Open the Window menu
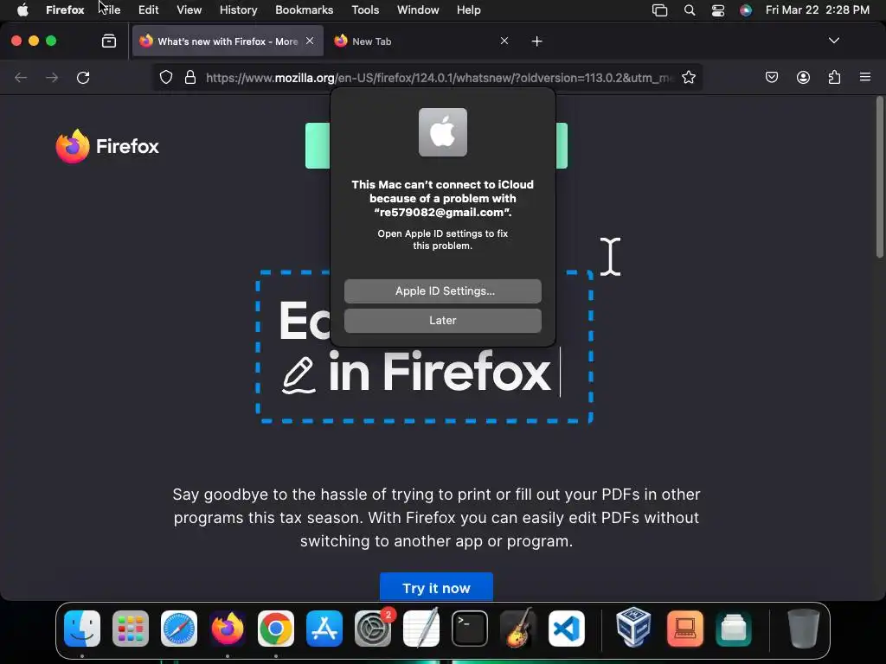Image resolution: width=886 pixels, height=664 pixels. [418, 10]
